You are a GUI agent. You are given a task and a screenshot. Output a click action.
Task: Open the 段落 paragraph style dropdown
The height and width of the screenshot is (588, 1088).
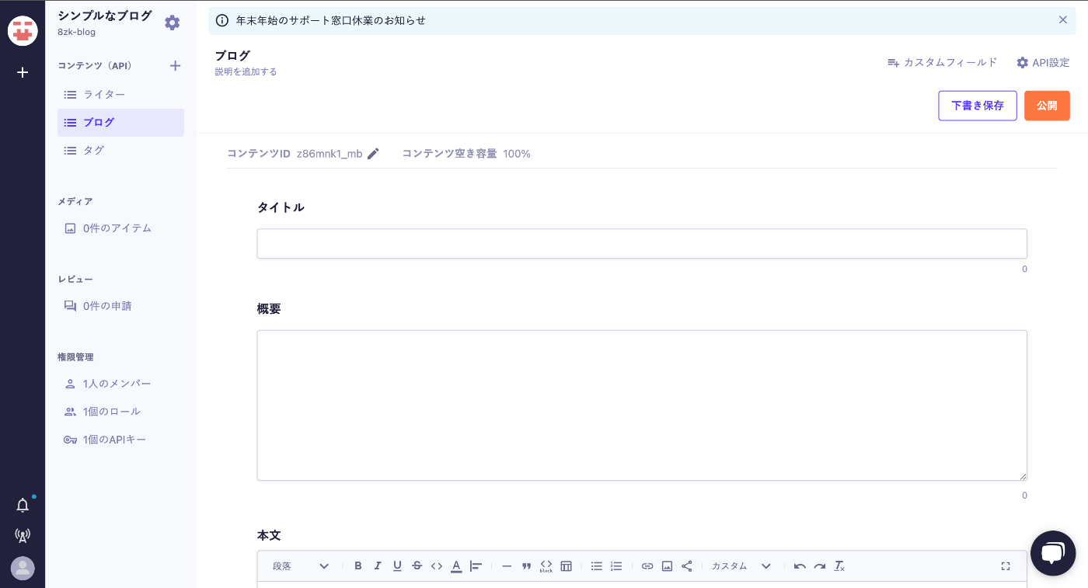click(x=301, y=566)
